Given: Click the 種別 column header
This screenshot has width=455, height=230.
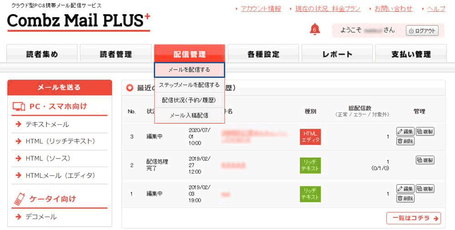Looking at the screenshot, I should tap(310, 112).
